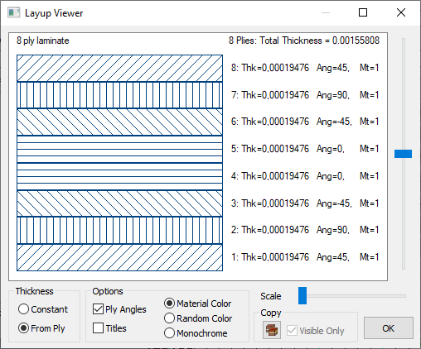Click ply 6 row label Ang=-45
The width and height of the screenshot is (421, 349).
tap(334, 122)
